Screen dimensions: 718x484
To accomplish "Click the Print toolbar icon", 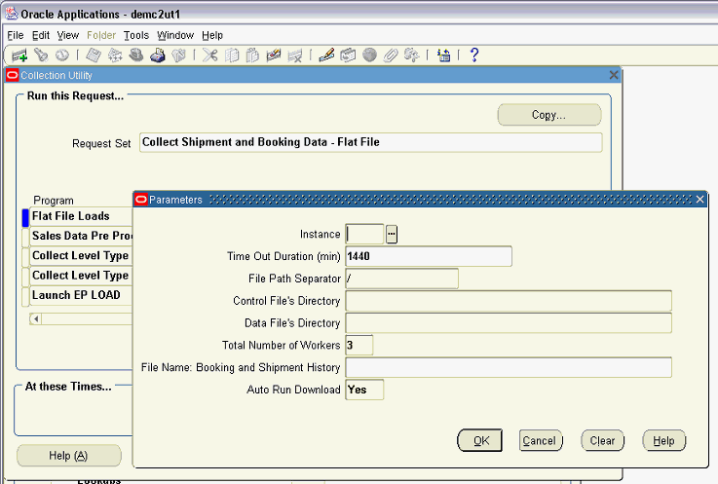I will pos(158,56).
